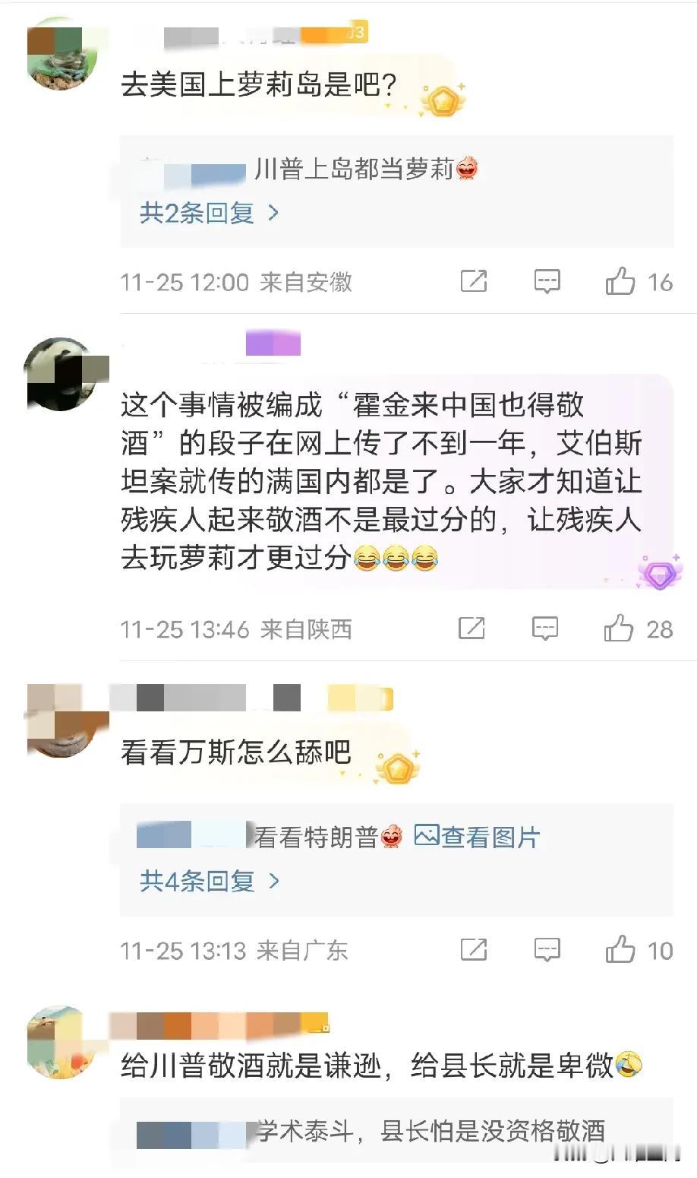Image resolution: width=697 pixels, height=1178 pixels.
Task: Open the frog avatar commenter's profile
Action: tap(61, 59)
